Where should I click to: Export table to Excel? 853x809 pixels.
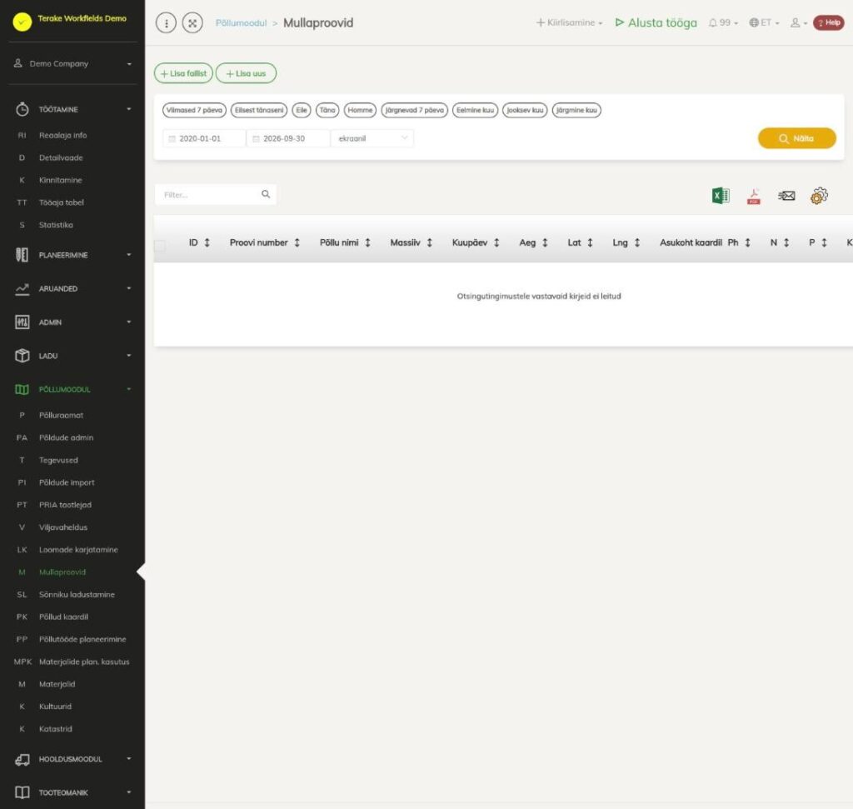pyautogui.click(x=721, y=195)
